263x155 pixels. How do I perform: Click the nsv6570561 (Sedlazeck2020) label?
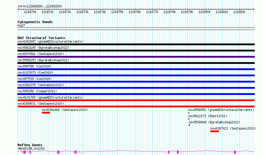[41, 54]
